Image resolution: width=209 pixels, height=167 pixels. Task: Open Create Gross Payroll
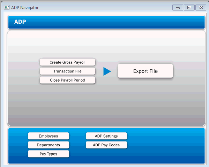[67, 62]
